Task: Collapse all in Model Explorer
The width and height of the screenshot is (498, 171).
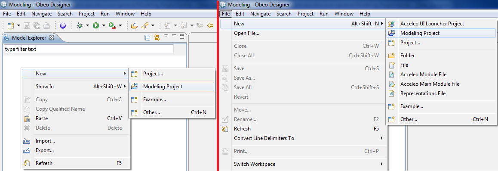Action: 148,37
